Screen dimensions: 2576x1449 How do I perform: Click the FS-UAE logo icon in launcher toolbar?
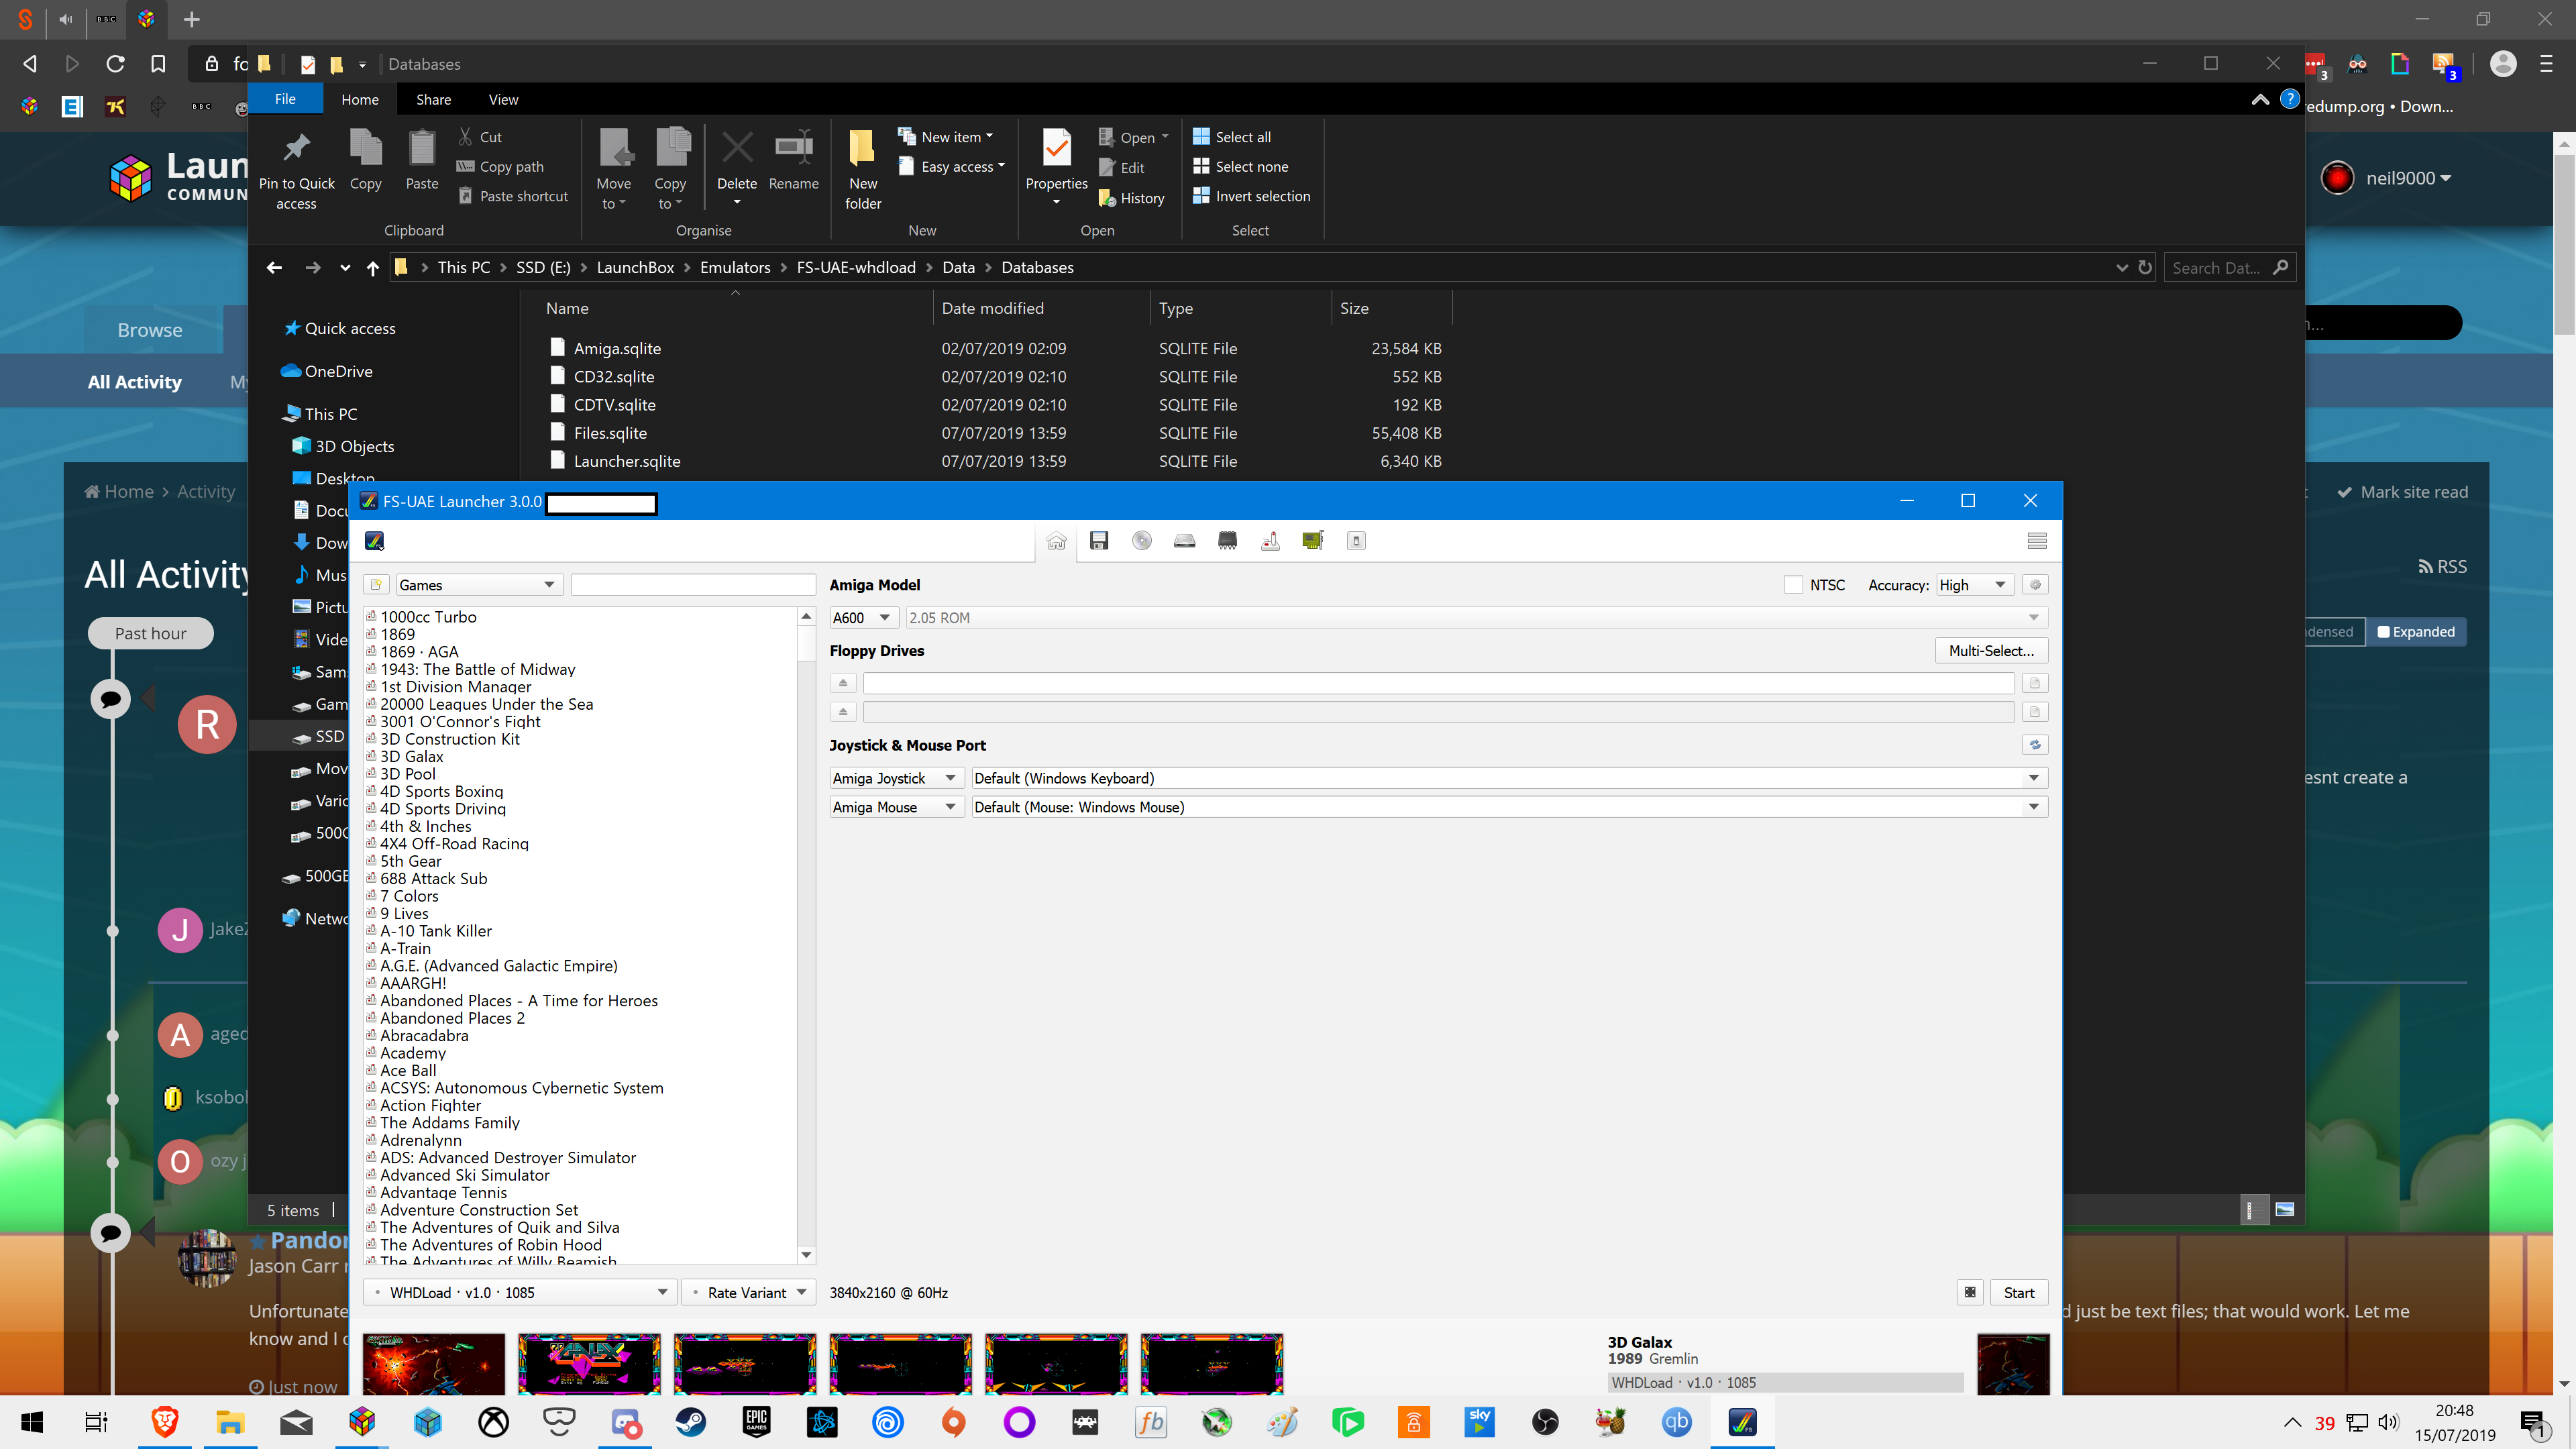tap(375, 541)
